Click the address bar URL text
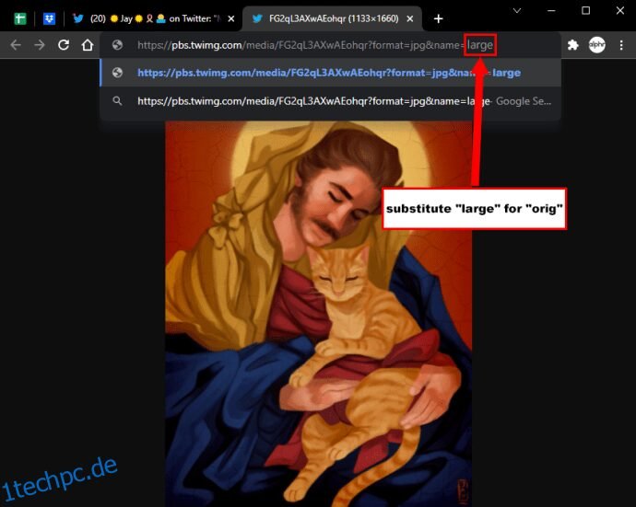Image resolution: width=636 pixels, height=507 pixels. tap(315, 45)
